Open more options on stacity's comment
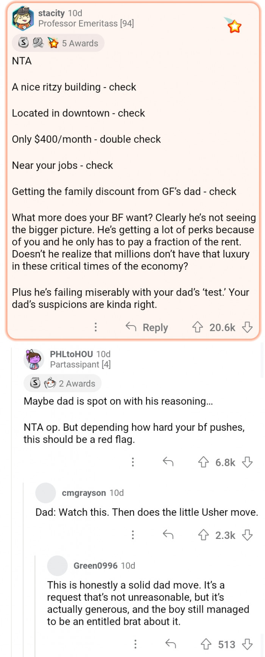This screenshot has width=265, height=657. click(96, 327)
